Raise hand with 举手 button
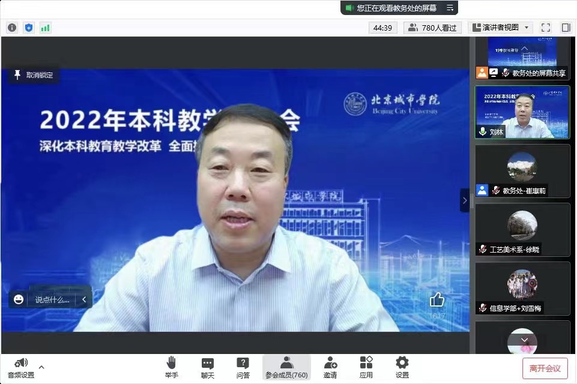The height and width of the screenshot is (384, 577). pos(171,367)
